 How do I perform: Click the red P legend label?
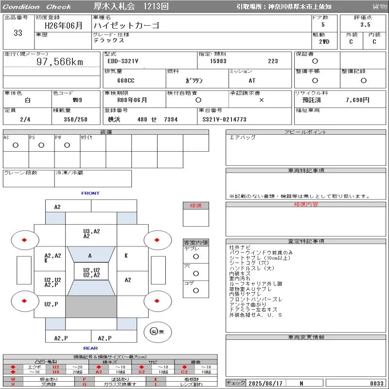pyautogui.click(x=84, y=379)
